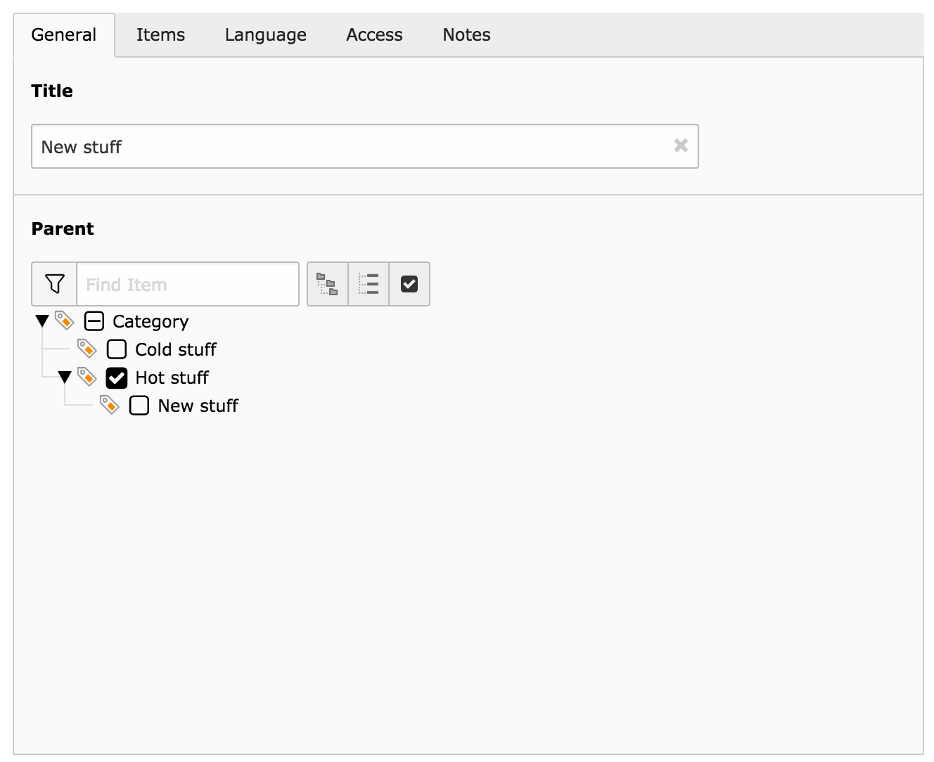The image size is (934, 762).
Task: Toggle show only checked items button
Action: coord(409,284)
